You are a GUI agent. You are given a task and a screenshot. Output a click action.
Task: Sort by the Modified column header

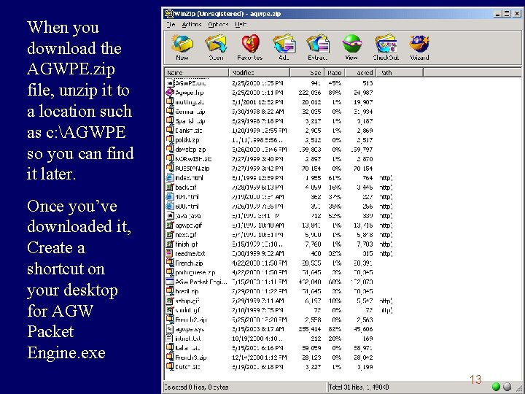(259, 72)
